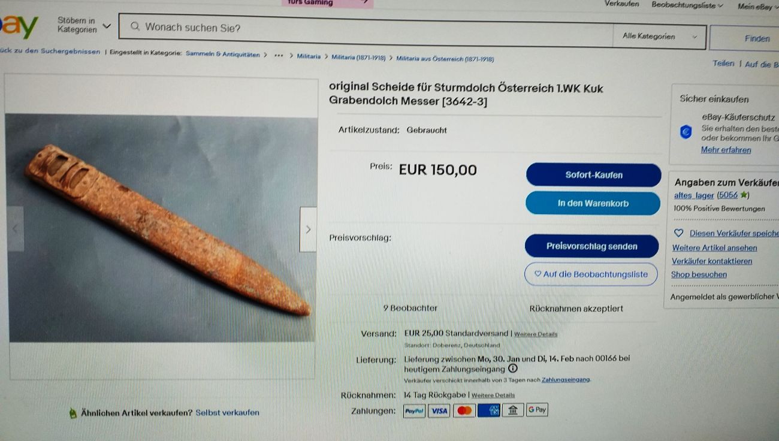Add item with In den Warenkorb

[x=593, y=203]
